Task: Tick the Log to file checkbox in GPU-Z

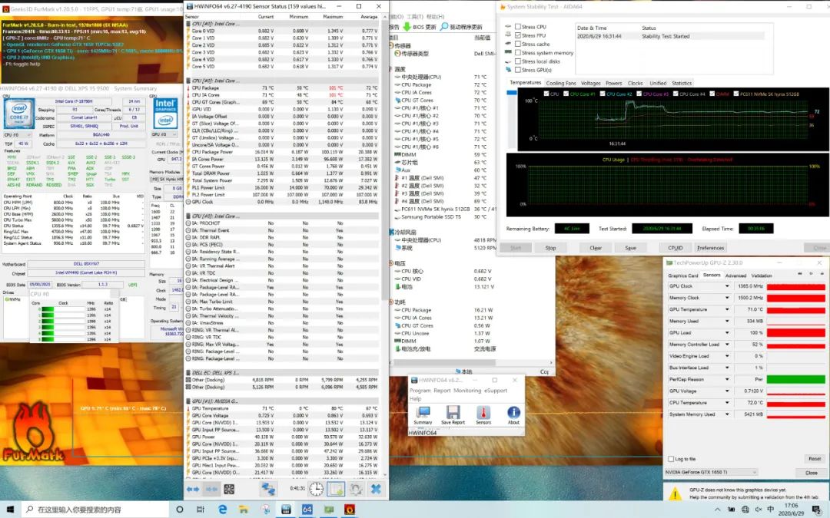Action: [x=671, y=459]
